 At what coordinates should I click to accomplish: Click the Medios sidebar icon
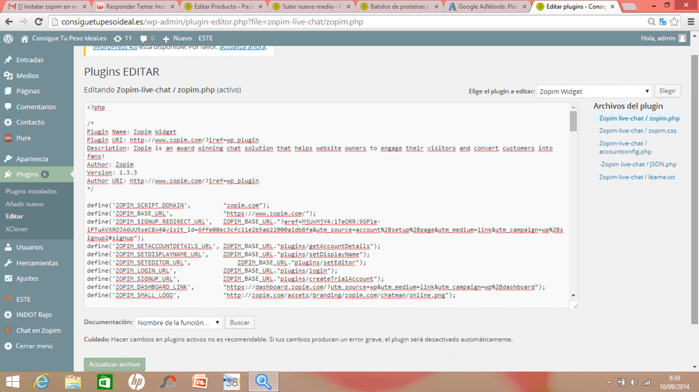click(x=8, y=75)
